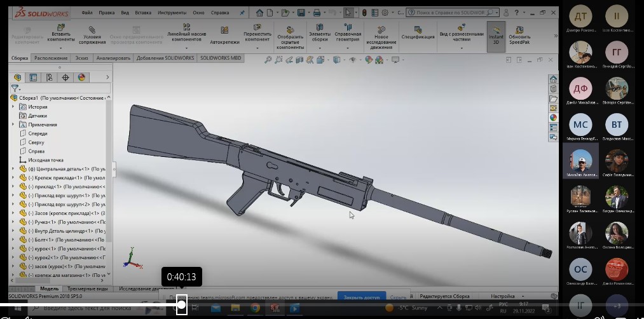Click the Закрыть доступ button
This screenshot has height=319, width=644.
[361, 297]
